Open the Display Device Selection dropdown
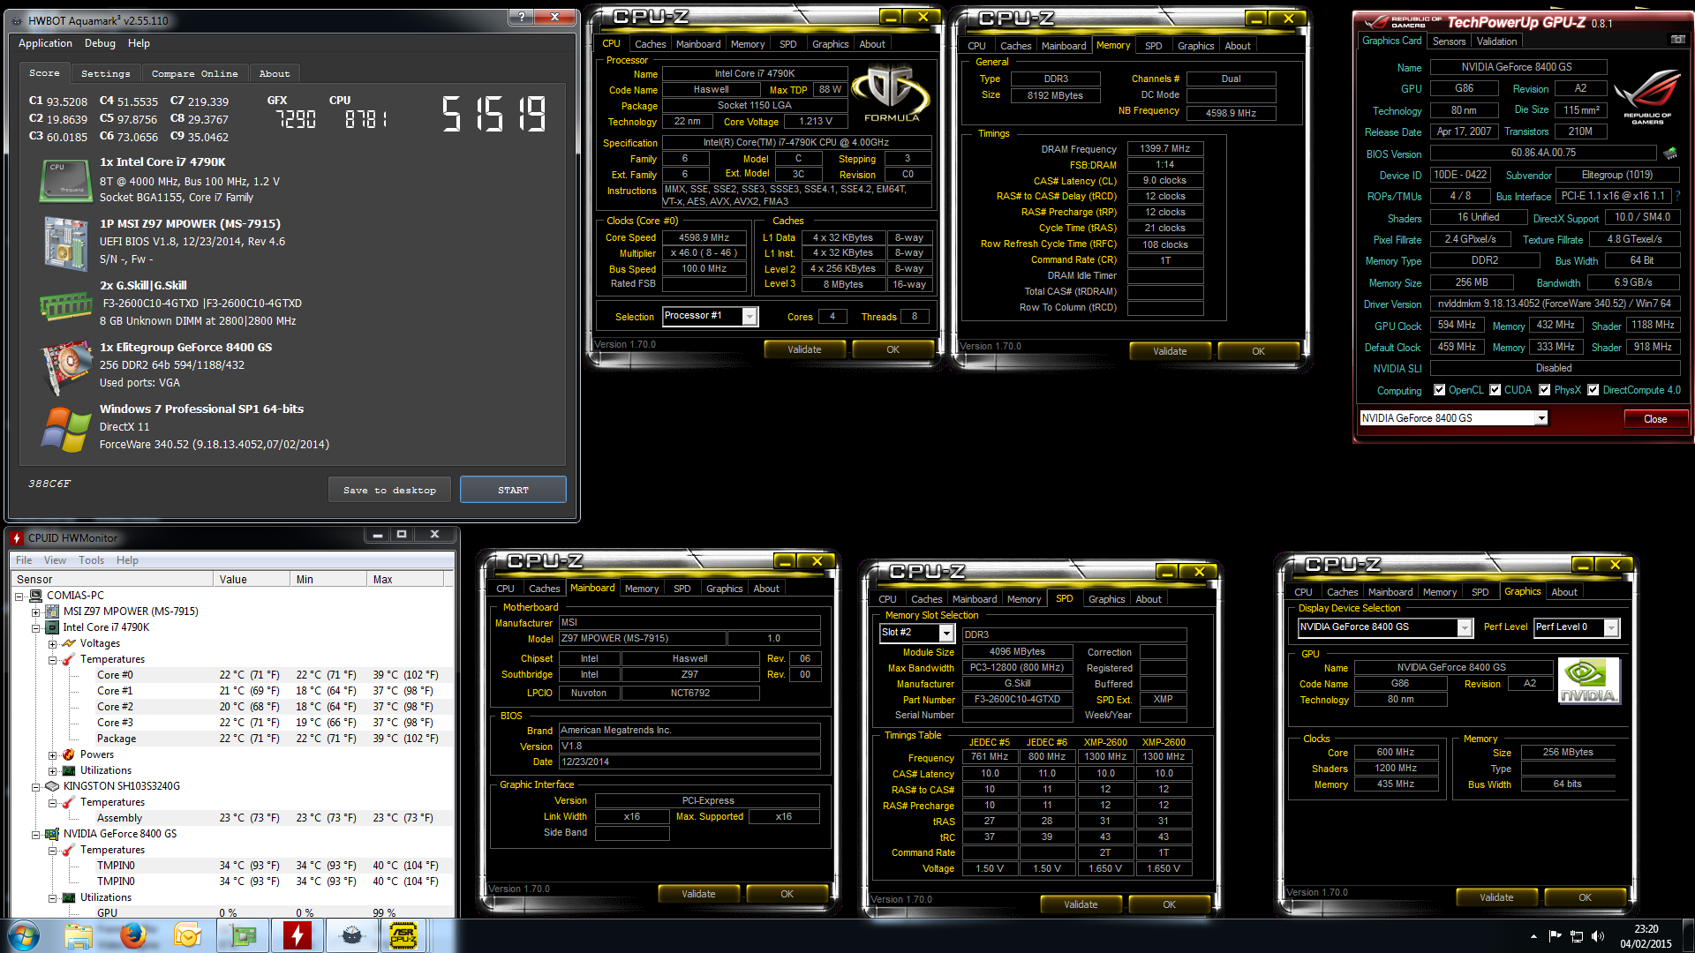 click(x=1464, y=627)
